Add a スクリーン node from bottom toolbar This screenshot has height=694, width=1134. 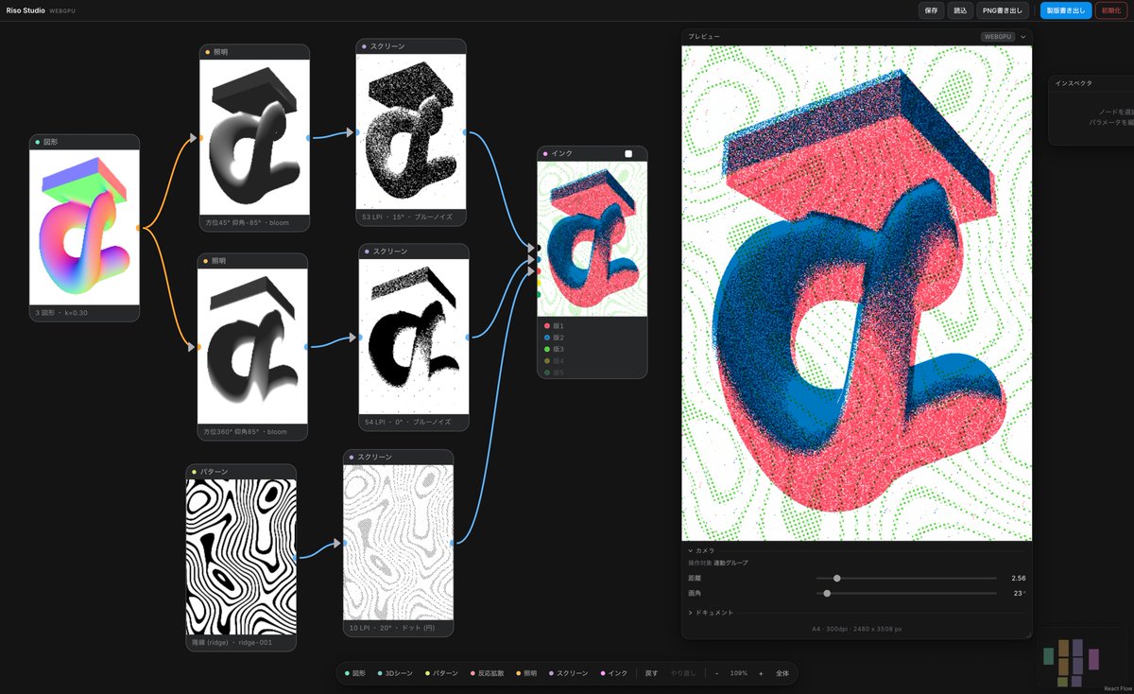point(567,673)
